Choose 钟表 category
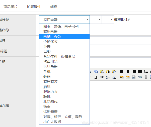The image size is (151, 127). (64, 47)
